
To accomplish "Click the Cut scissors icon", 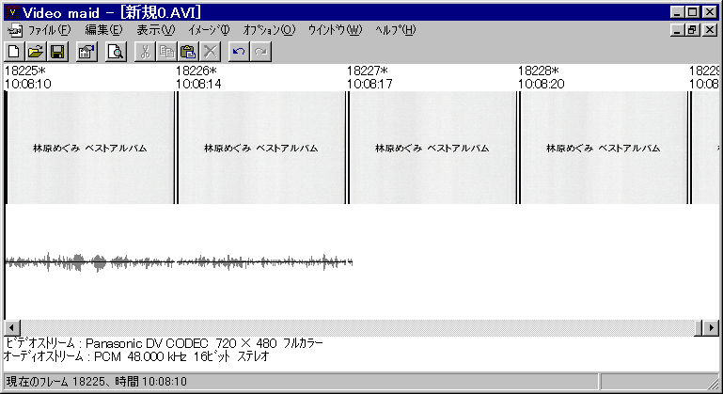I will tap(145, 52).
